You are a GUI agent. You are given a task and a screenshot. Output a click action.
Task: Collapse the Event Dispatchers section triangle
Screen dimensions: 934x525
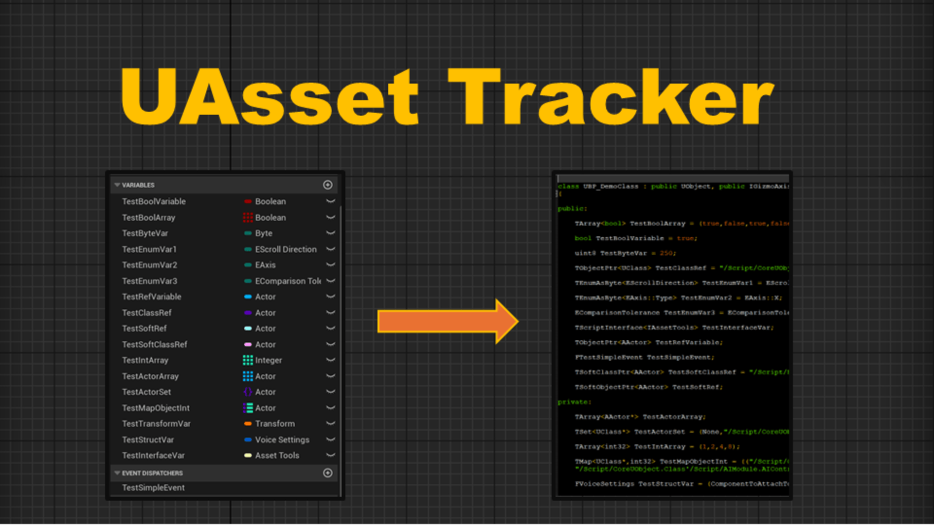pyautogui.click(x=117, y=473)
